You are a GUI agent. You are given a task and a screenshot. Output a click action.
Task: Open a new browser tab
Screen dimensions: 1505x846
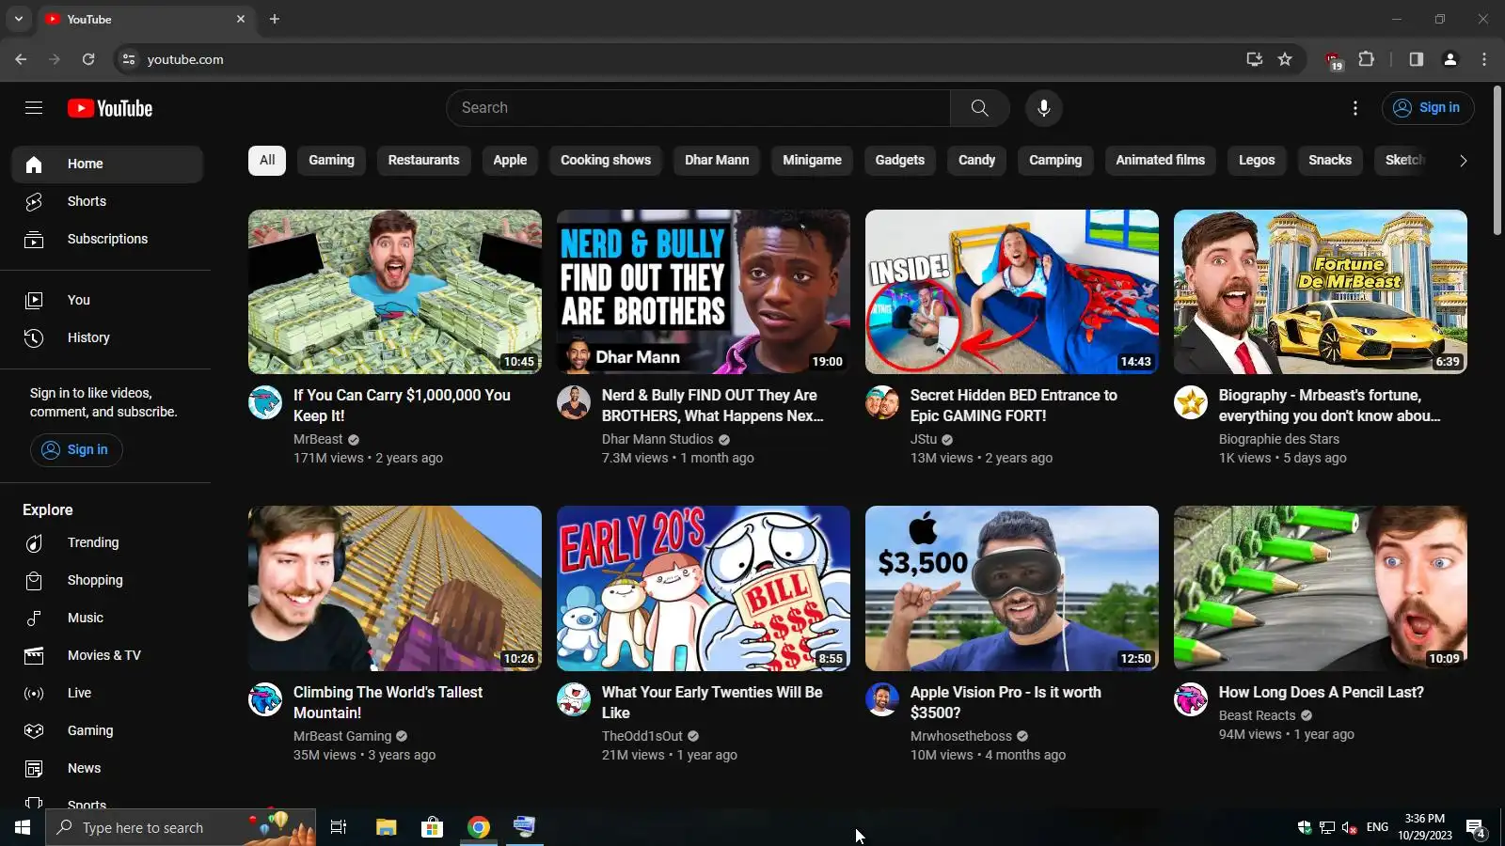pyautogui.click(x=275, y=19)
